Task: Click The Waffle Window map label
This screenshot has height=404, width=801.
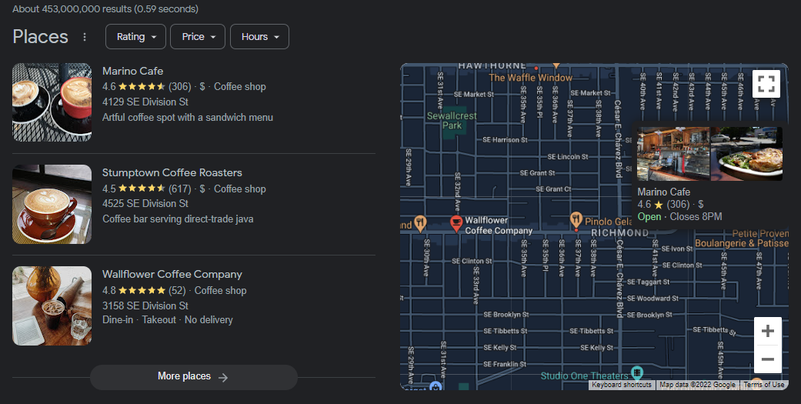Action: click(x=530, y=78)
